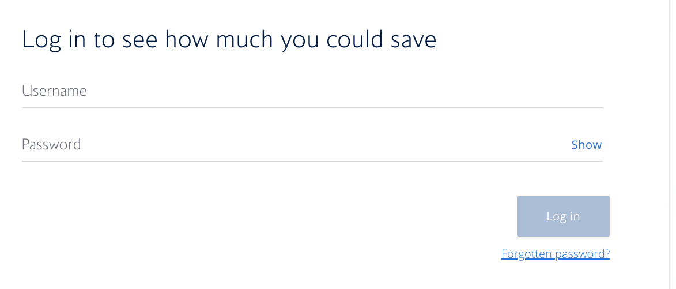Focus the Password input field

coord(288,145)
